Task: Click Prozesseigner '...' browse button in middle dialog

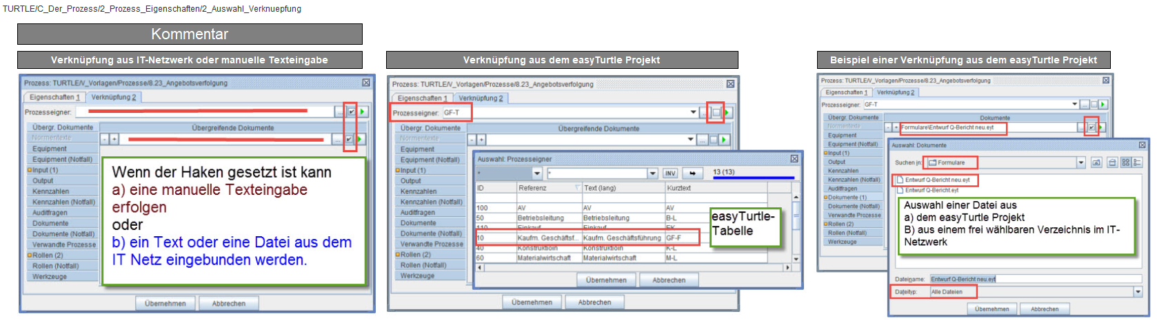Action: click(704, 112)
